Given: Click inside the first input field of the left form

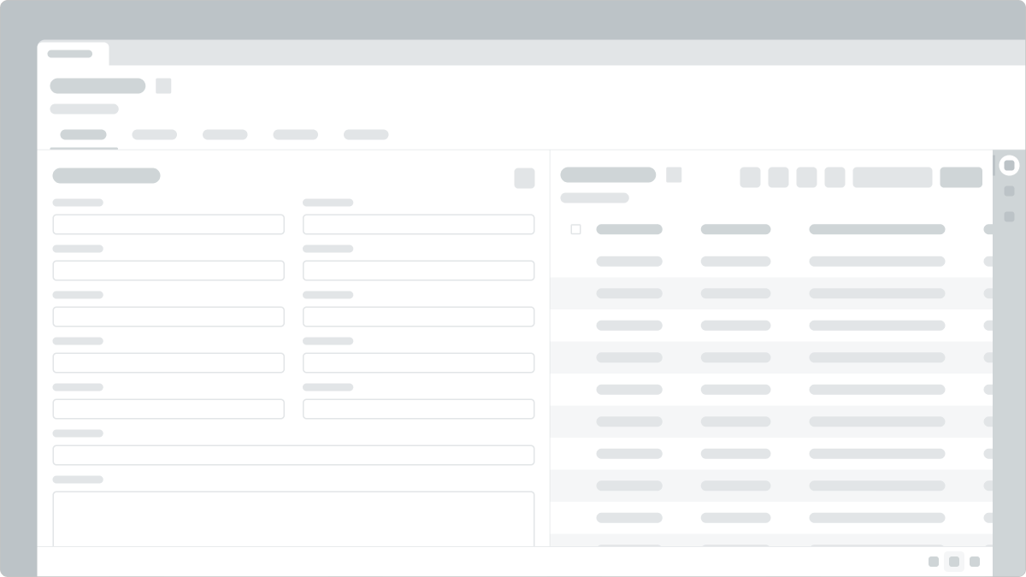Looking at the screenshot, I should click(x=168, y=224).
